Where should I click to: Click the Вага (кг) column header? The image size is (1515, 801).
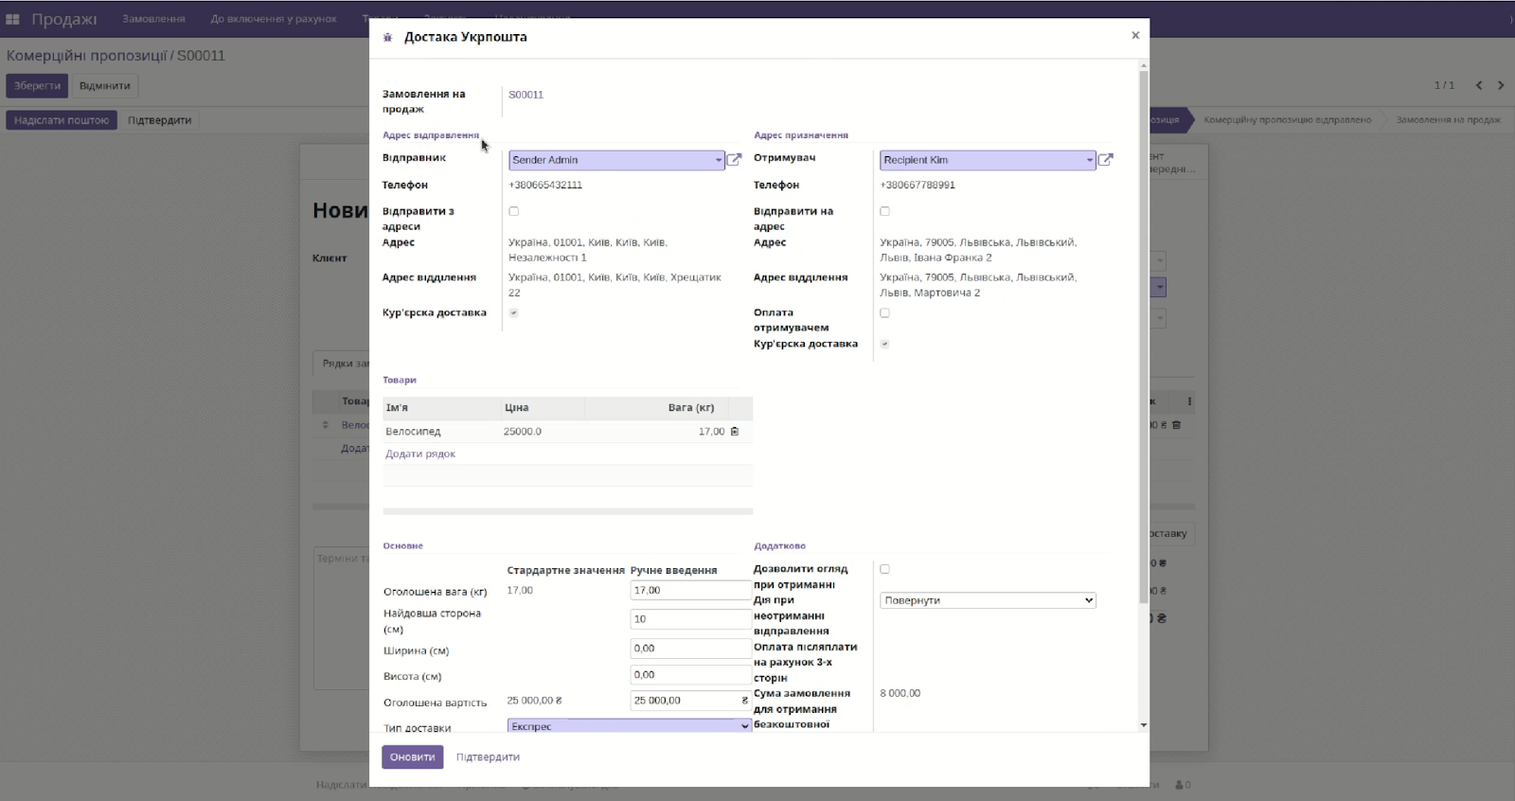691,408
